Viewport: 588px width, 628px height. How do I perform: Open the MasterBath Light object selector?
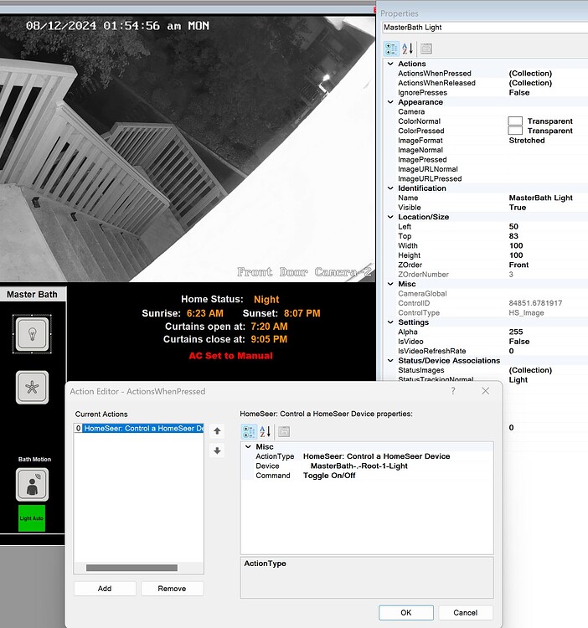click(x=485, y=28)
